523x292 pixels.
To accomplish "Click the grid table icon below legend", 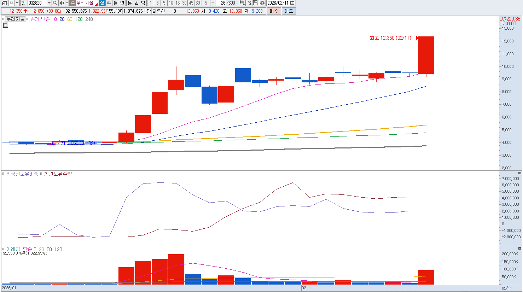I will point(6,25).
